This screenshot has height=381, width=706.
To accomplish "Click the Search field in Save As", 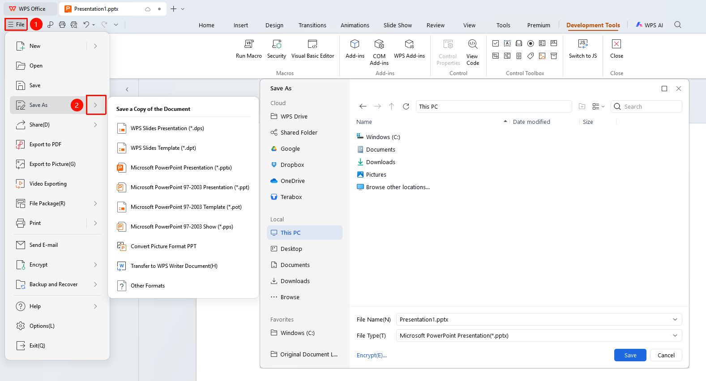I will coord(646,106).
